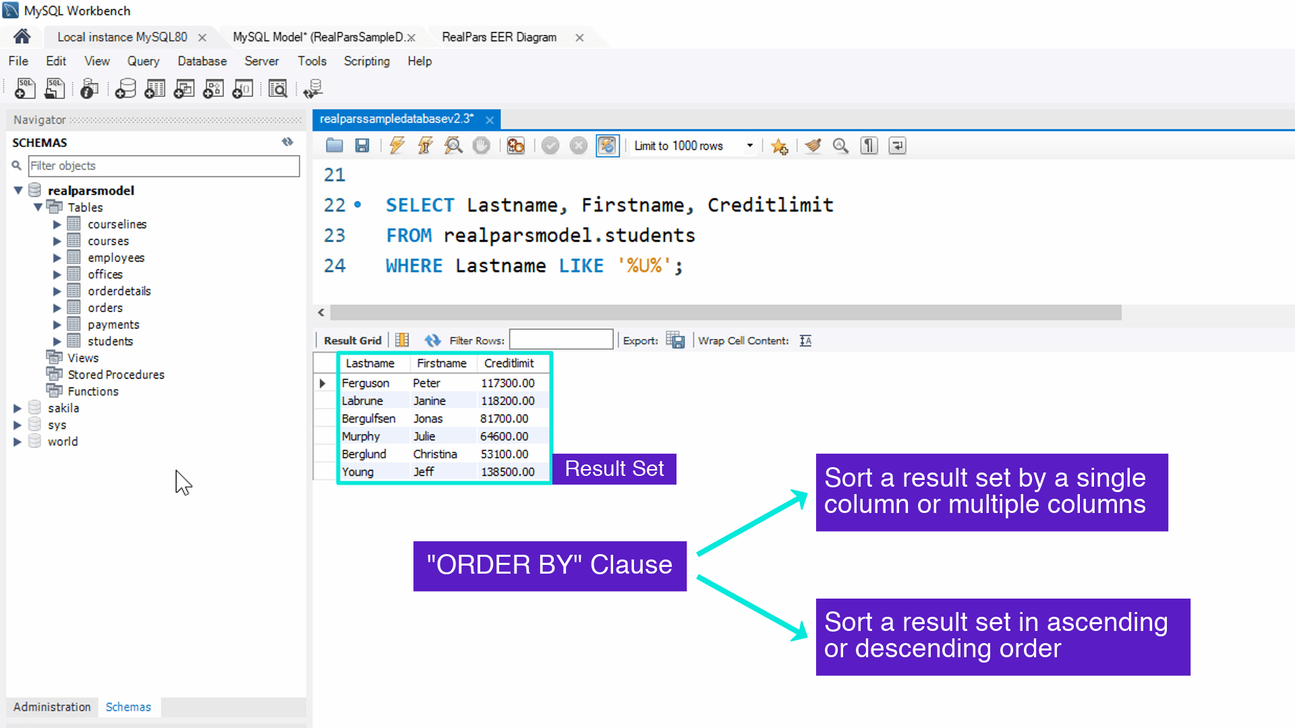Image resolution: width=1295 pixels, height=728 pixels.
Task: Open SQL script file folder icon
Action: tap(335, 146)
